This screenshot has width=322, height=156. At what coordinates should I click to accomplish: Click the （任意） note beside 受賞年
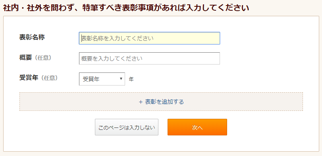(48, 78)
